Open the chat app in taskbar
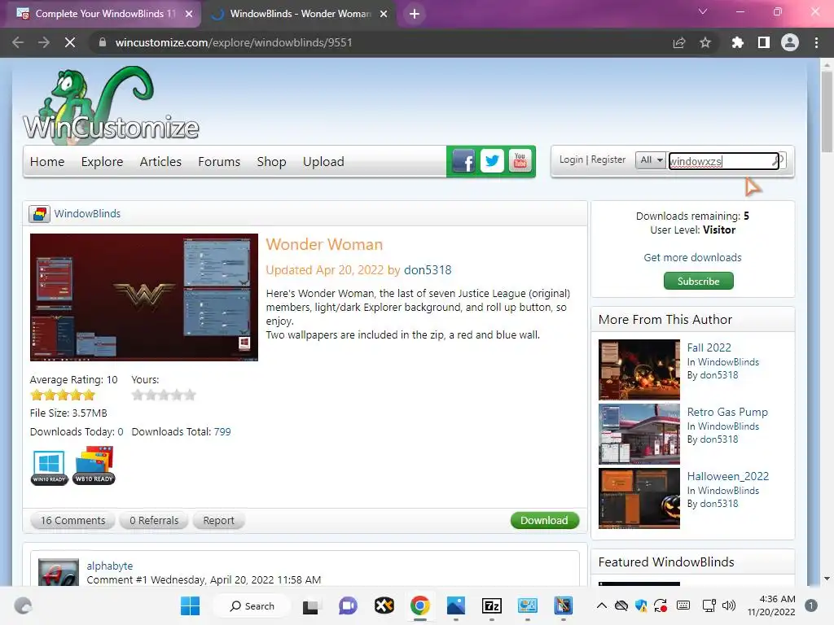This screenshot has width=834, height=625. pos(348,605)
